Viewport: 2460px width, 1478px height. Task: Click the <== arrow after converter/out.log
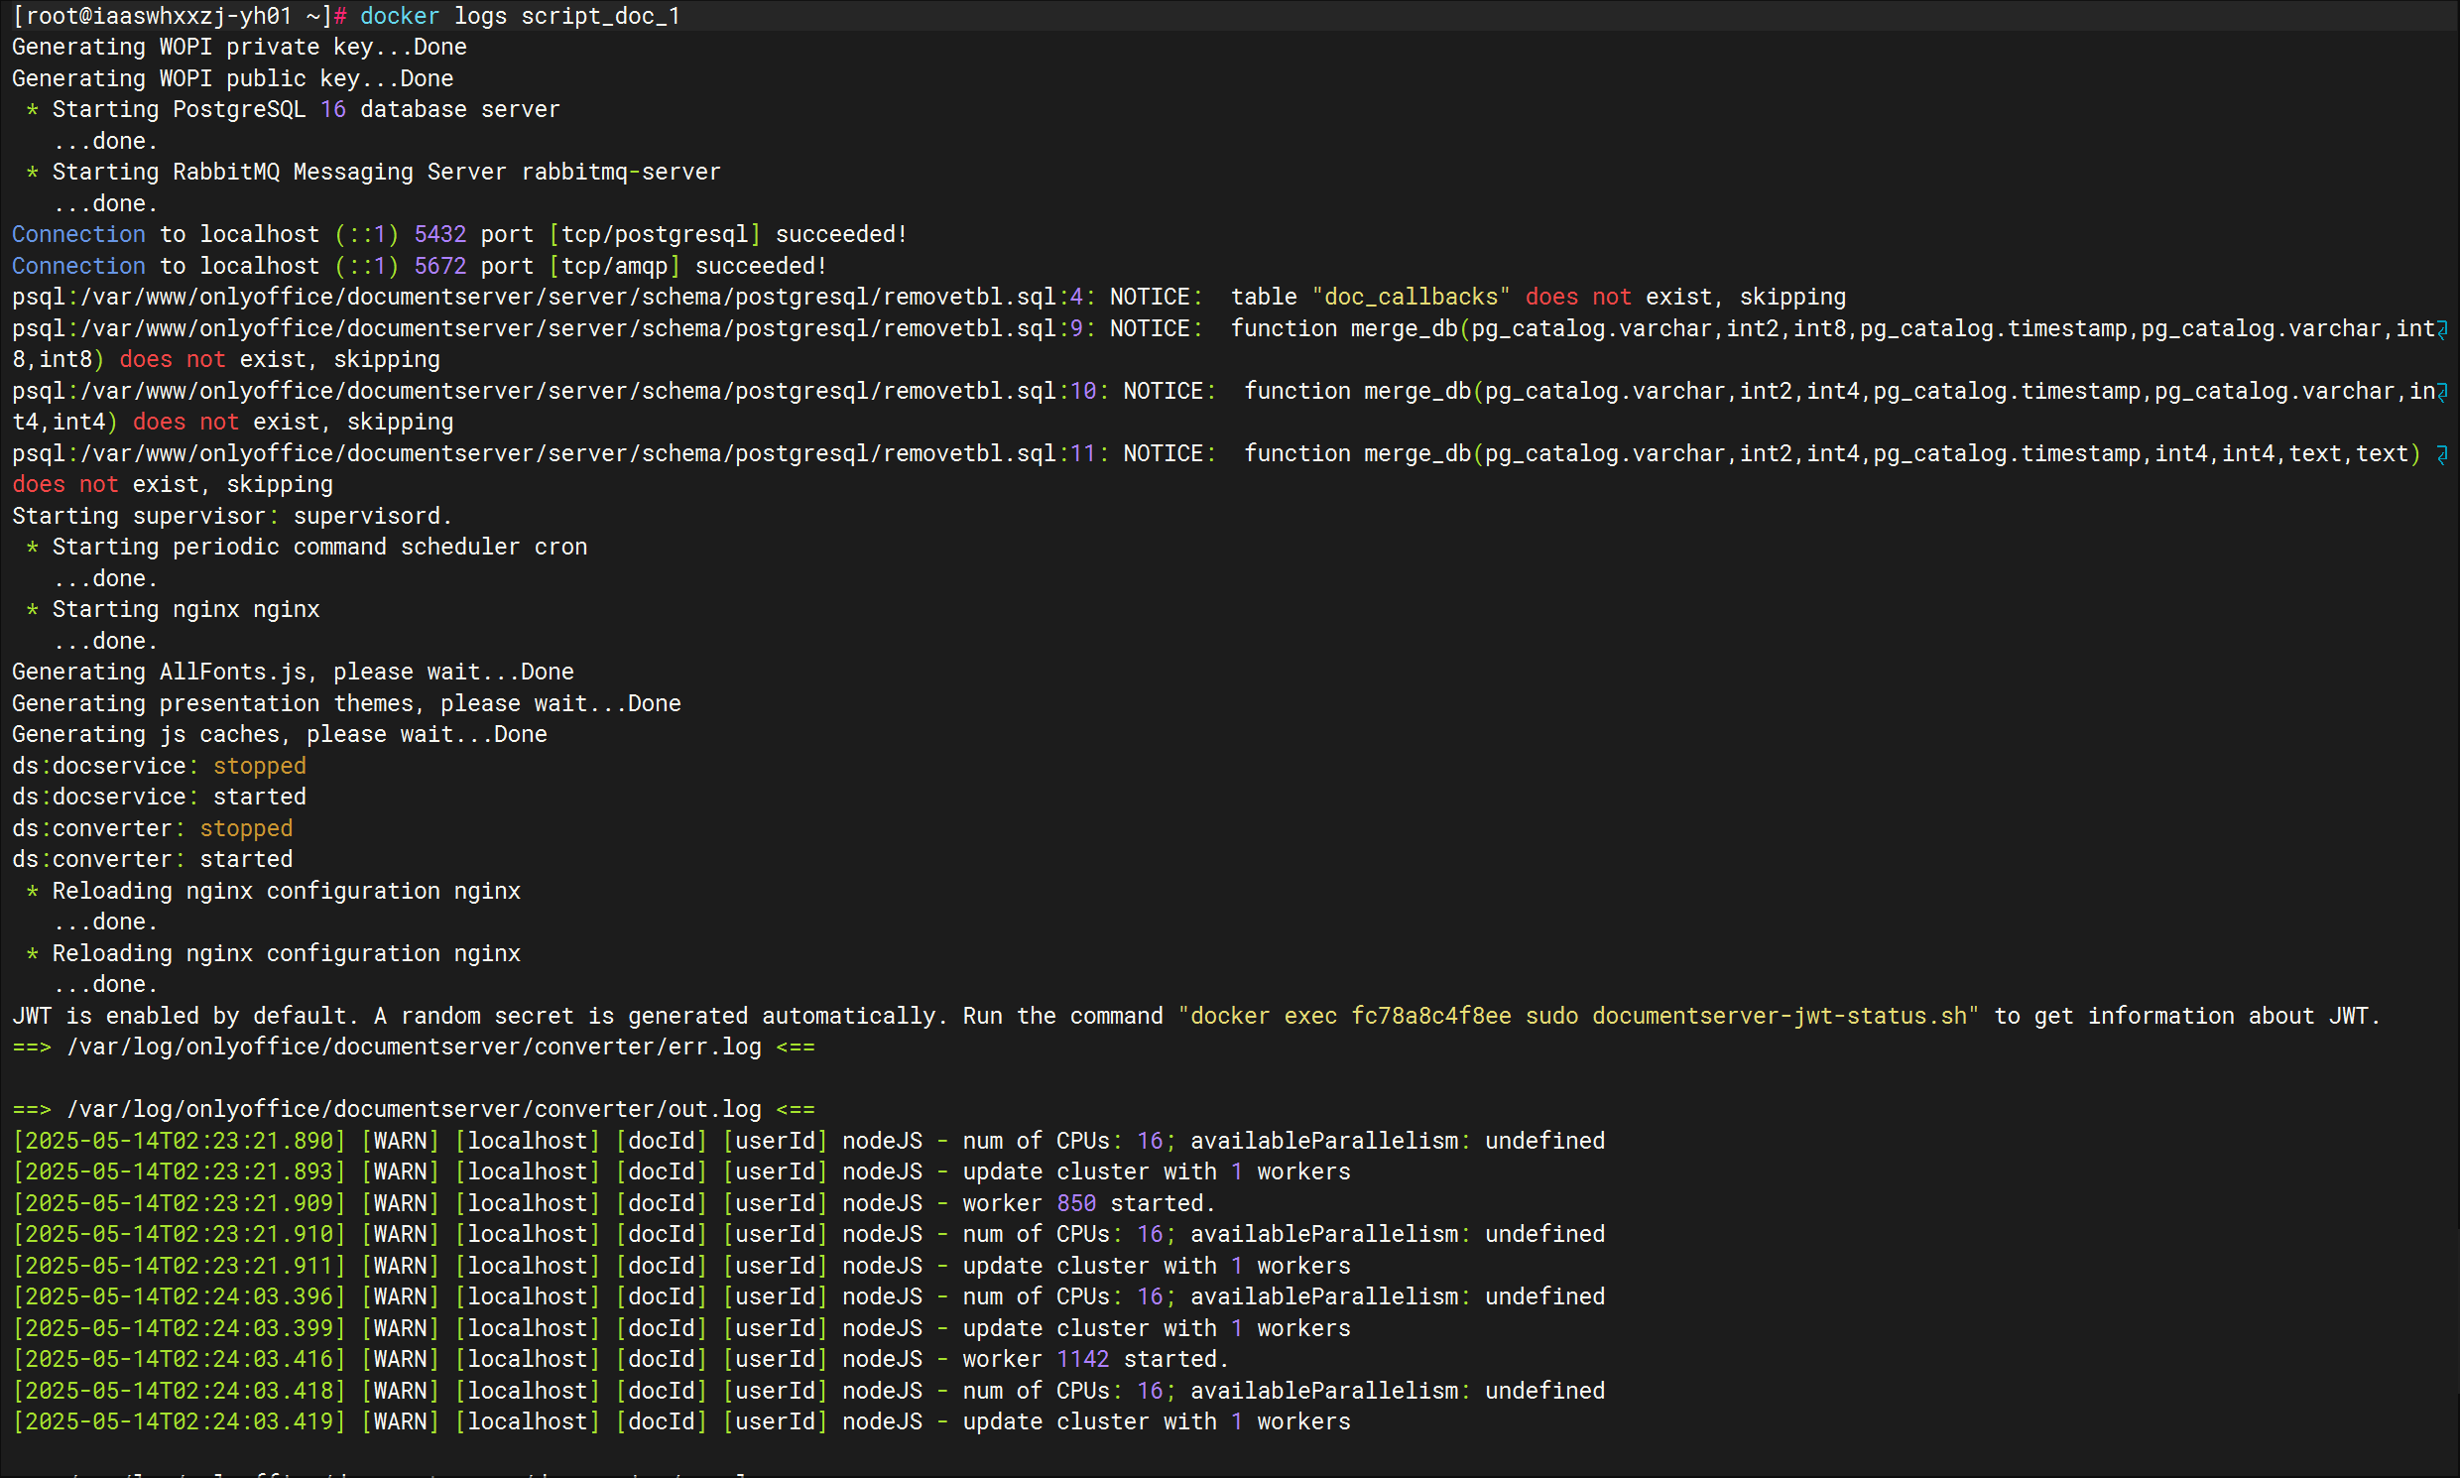(795, 1110)
